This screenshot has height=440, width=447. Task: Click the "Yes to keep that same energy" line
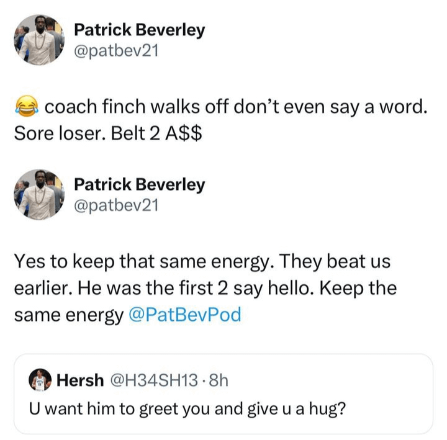143,261
